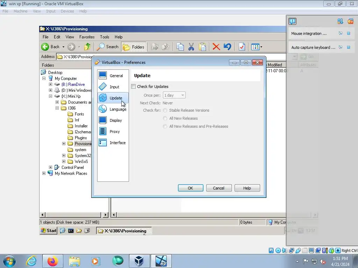Click the shared folders status icon
This screenshot has height=268, width=358.
click(x=305, y=251)
